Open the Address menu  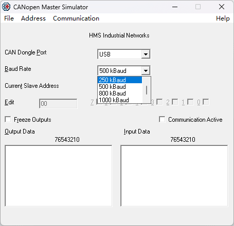point(33,18)
